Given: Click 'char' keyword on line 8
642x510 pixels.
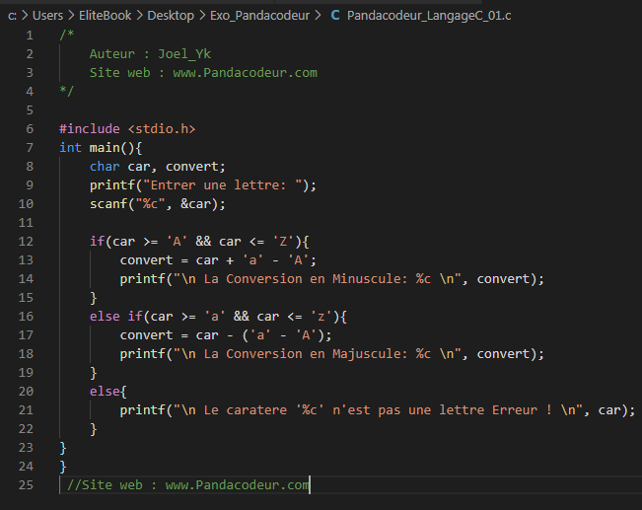Looking at the screenshot, I should click(105, 167).
